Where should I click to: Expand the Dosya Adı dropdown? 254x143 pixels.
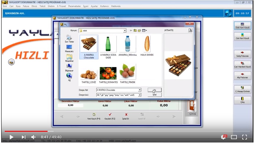click(140, 90)
